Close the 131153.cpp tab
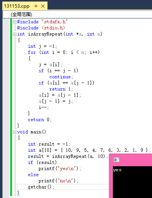This screenshot has height=198, width=152. [x=43, y=6]
